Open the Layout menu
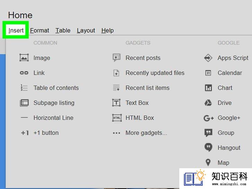 pos(86,30)
